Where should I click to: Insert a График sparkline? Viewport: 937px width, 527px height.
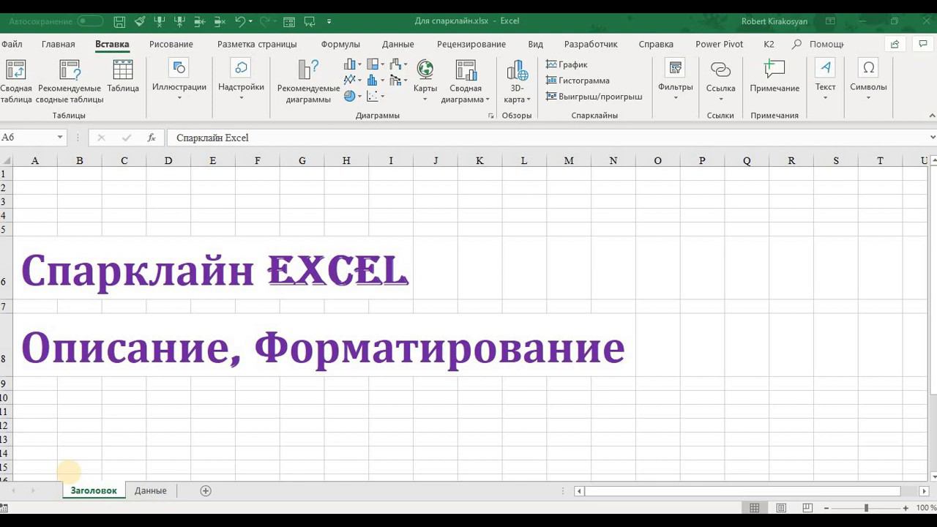[x=567, y=64]
